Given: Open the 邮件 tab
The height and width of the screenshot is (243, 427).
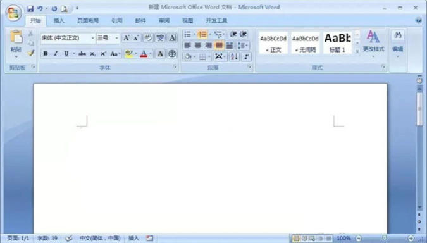Looking at the screenshot, I should coord(140,20).
